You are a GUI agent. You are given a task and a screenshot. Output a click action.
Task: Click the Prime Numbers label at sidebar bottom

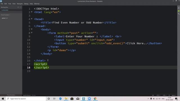pyautogui.click(x=11, y=95)
